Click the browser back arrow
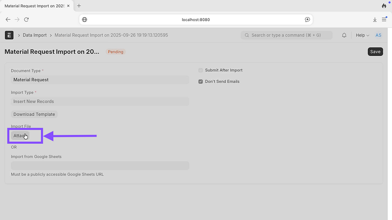The height and width of the screenshot is (220, 392). (x=8, y=20)
